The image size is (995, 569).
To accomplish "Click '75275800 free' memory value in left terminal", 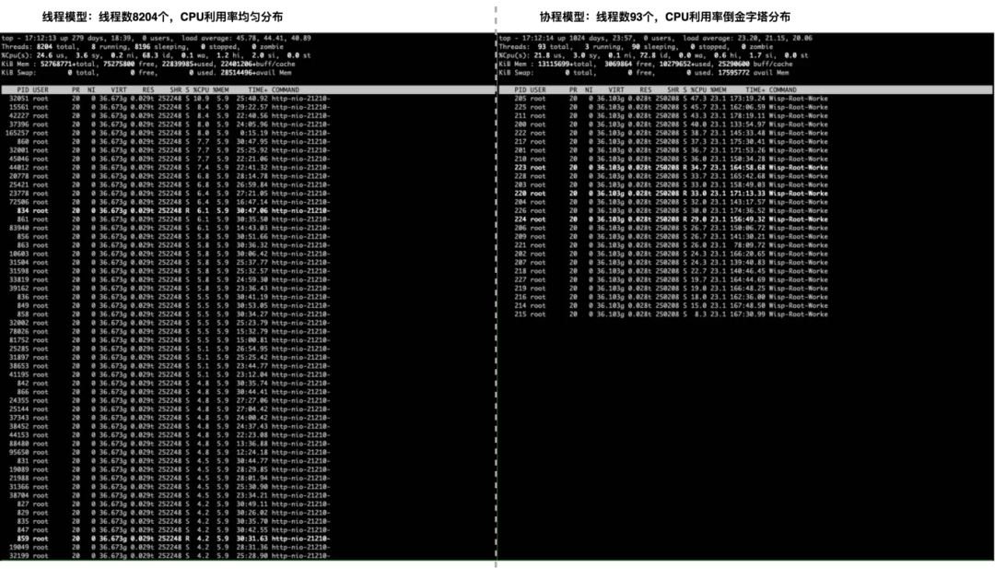I will (127, 65).
